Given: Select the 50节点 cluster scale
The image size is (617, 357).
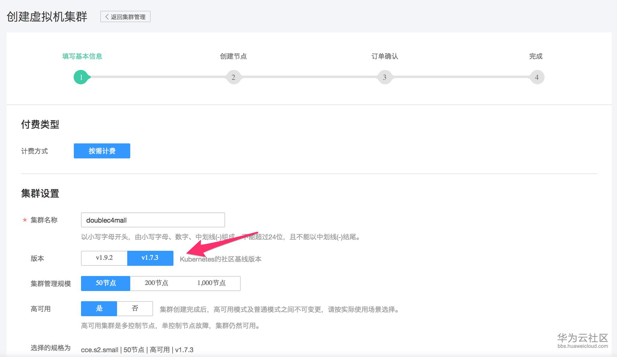Looking at the screenshot, I should [105, 283].
